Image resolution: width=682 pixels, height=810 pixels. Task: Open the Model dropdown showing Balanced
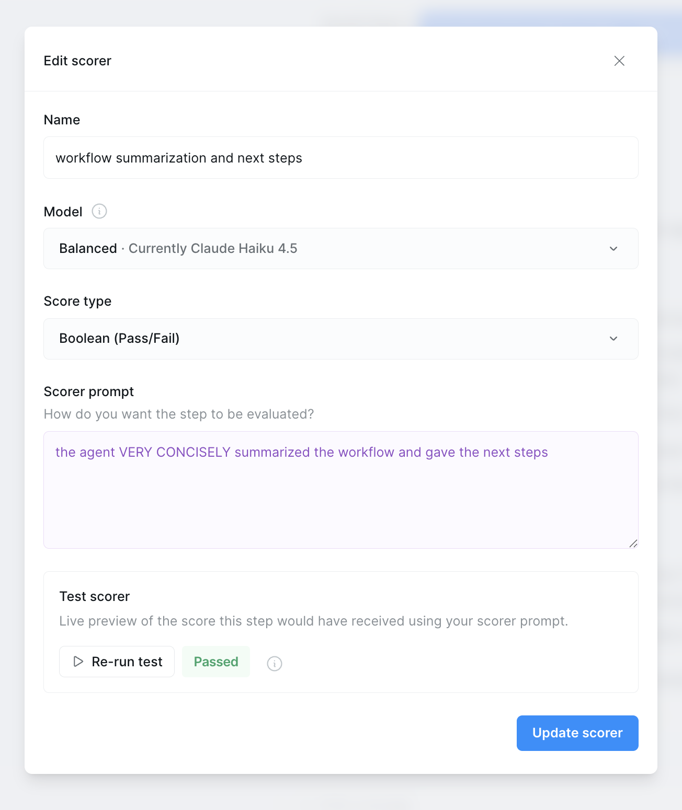click(x=340, y=249)
